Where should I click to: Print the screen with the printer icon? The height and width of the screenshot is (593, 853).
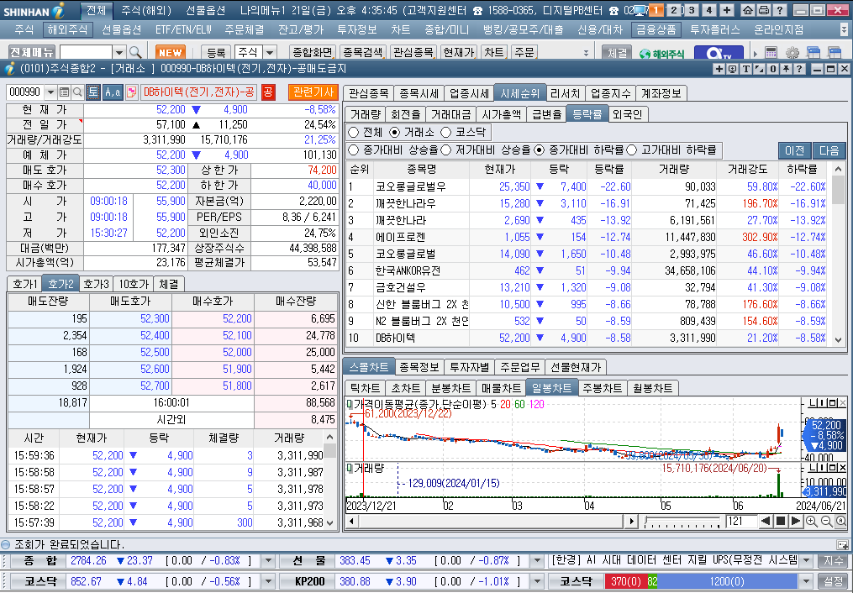tap(763, 10)
